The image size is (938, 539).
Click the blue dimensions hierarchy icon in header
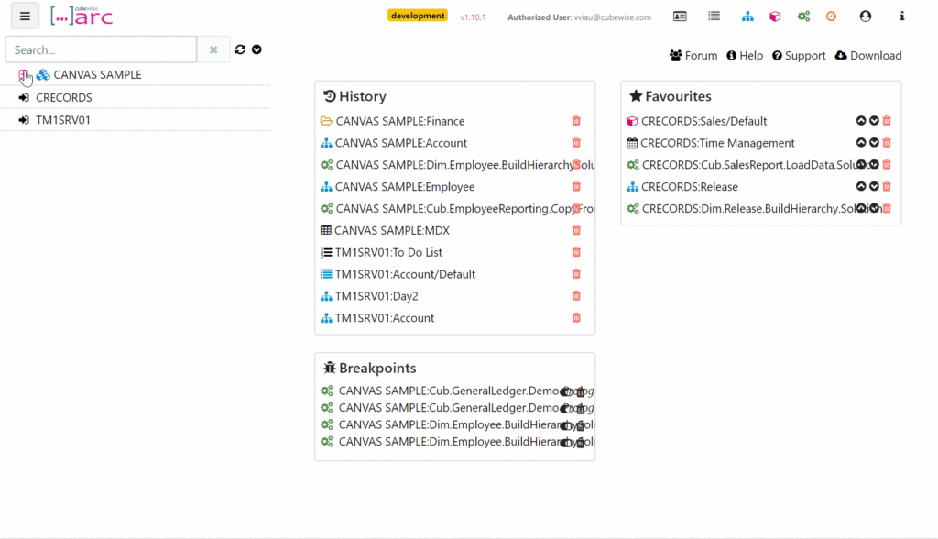(747, 16)
